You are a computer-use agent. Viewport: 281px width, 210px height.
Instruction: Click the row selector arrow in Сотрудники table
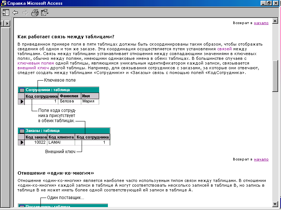22,101
